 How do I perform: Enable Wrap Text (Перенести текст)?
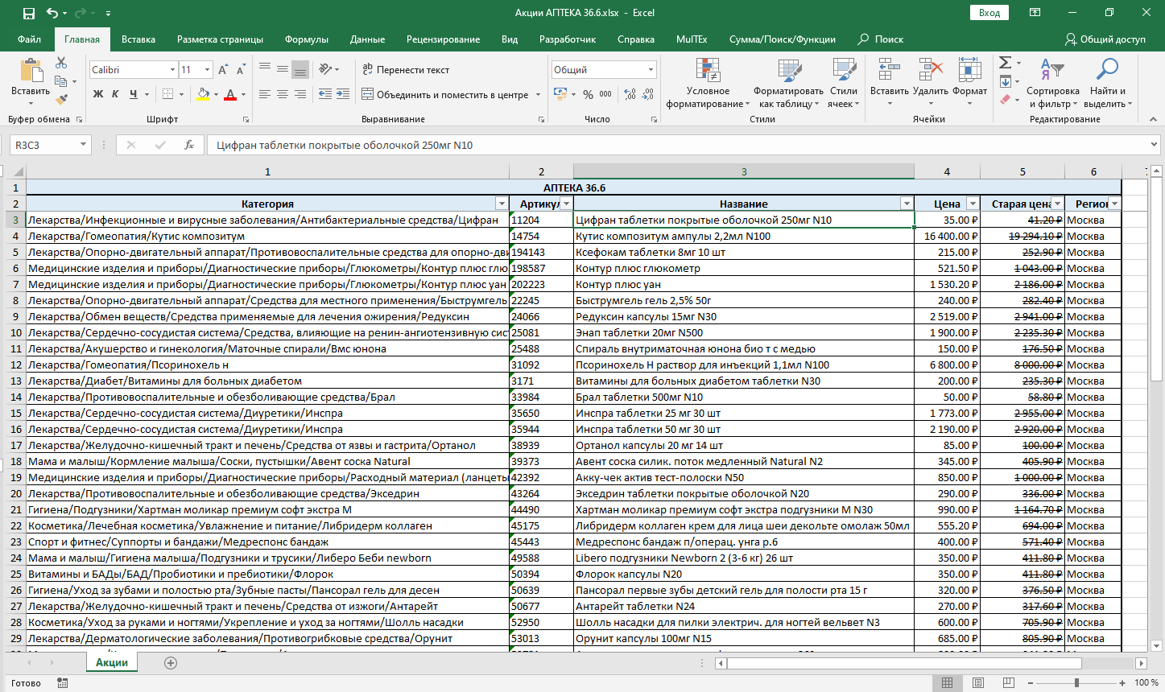(x=406, y=70)
